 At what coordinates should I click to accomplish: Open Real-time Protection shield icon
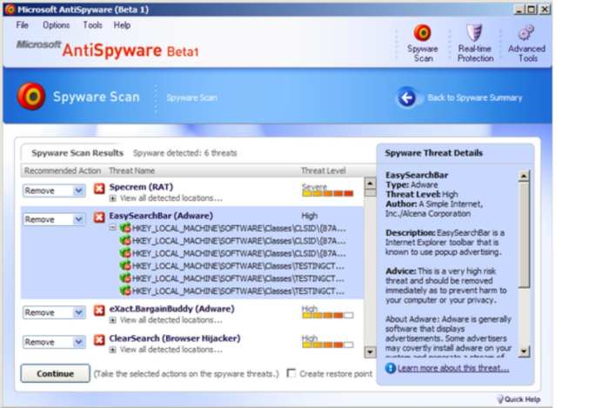(474, 32)
